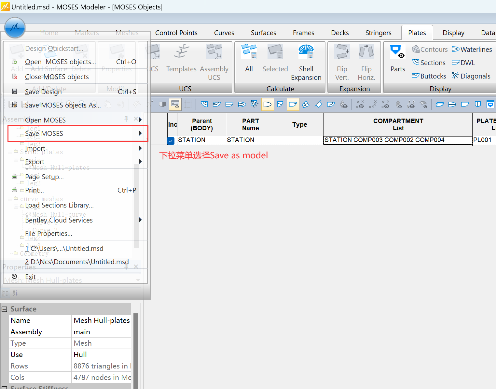Image resolution: width=496 pixels, height=389 pixels.
Task: Show Buttocks in display group
Action: coord(429,76)
